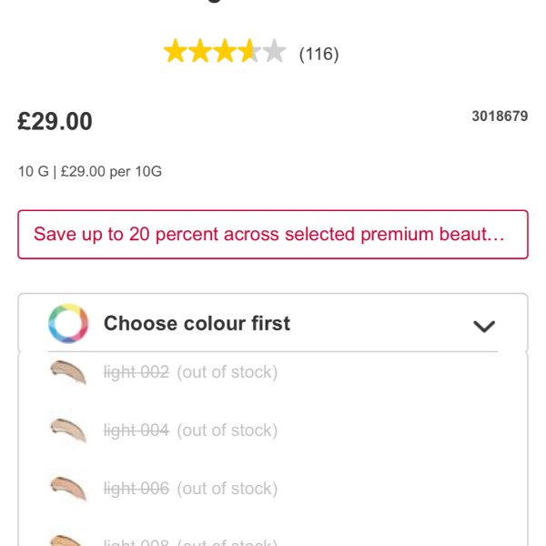Click the third yellow rating star
546x546 pixels.
225,51
